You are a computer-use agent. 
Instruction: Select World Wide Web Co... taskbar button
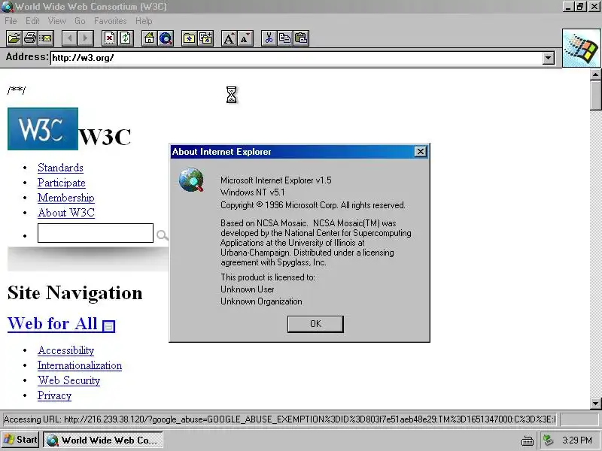103,440
